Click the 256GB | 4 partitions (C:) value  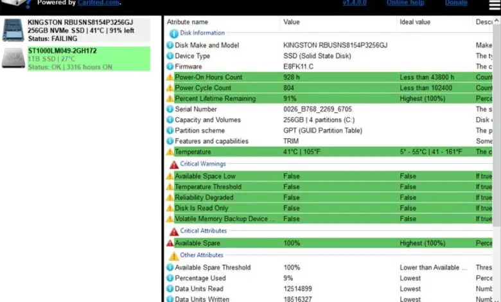click(x=319, y=120)
